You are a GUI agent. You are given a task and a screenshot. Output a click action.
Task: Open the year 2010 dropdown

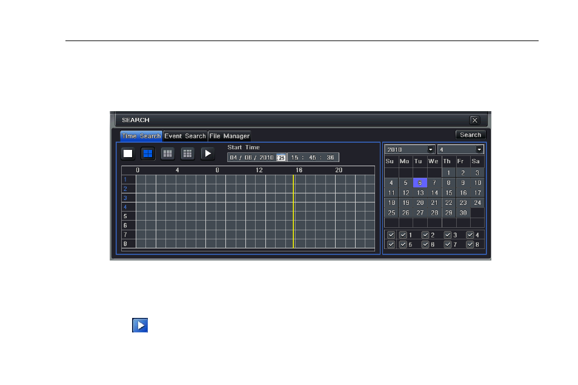click(410, 150)
